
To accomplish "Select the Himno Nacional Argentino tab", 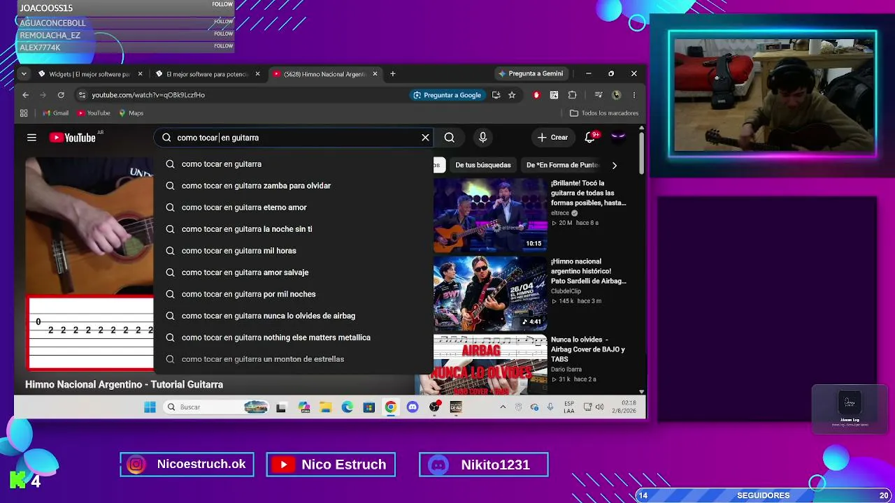I will coord(324,73).
